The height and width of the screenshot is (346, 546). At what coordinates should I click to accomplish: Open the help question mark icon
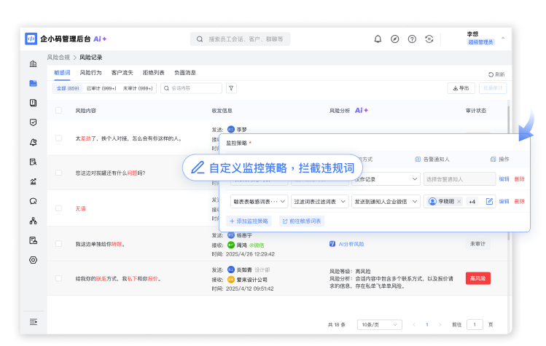(412, 39)
